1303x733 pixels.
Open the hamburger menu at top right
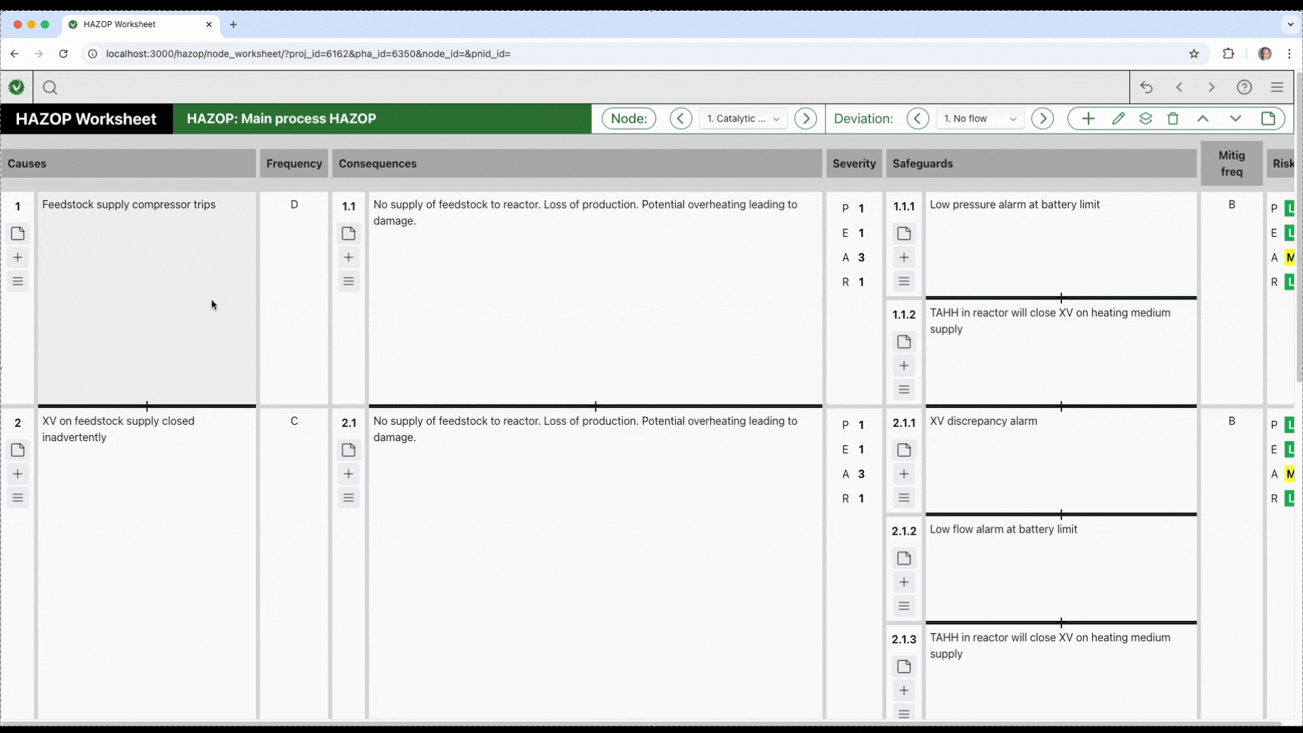pos(1277,88)
